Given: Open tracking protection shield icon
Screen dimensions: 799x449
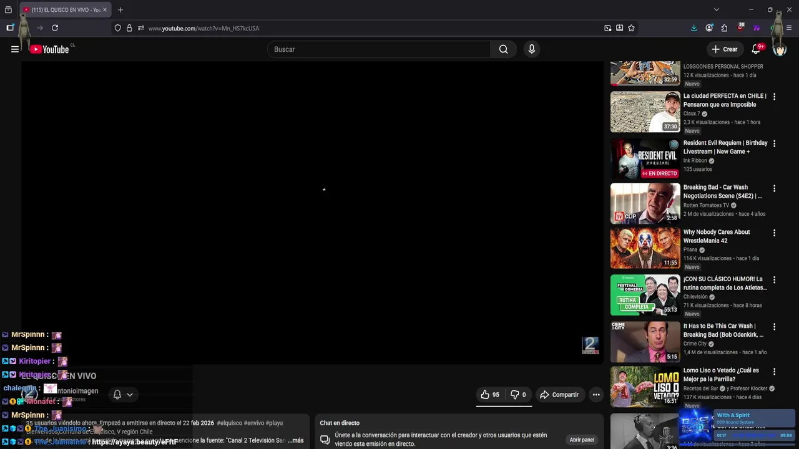Looking at the screenshot, I should pyautogui.click(x=117, y=28).
